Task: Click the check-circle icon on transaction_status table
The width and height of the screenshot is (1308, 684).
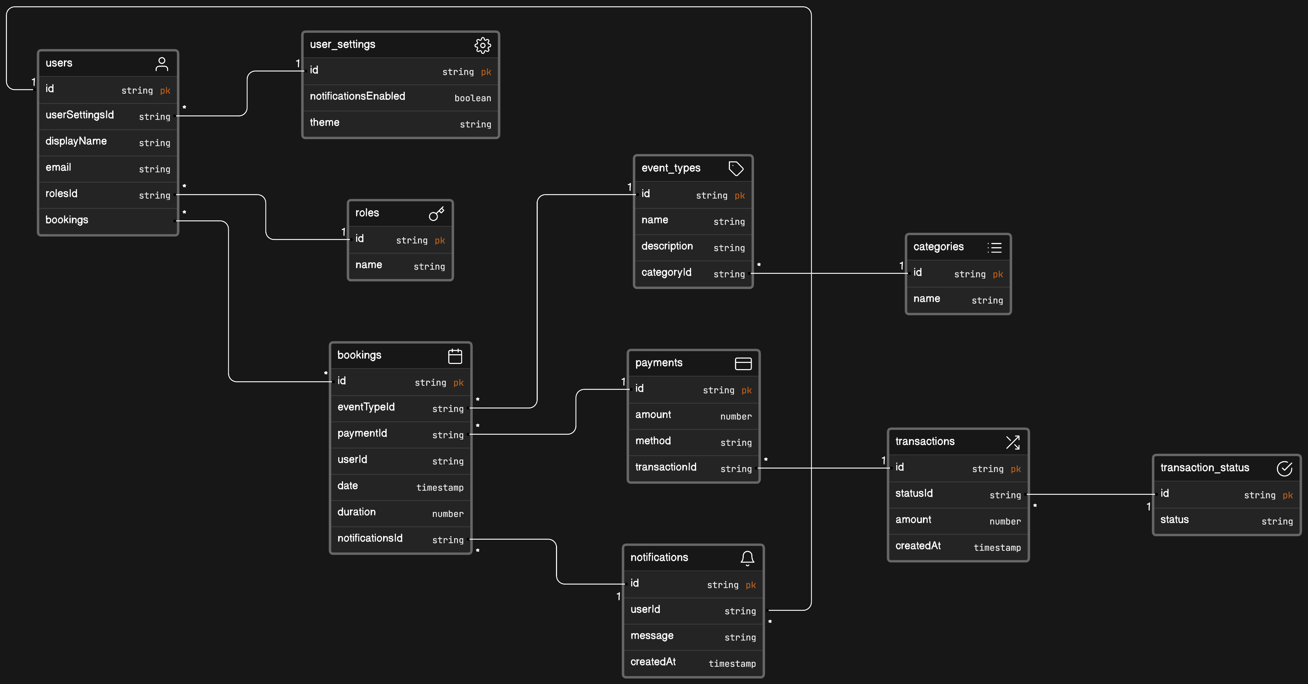Action: (1284, 469)
